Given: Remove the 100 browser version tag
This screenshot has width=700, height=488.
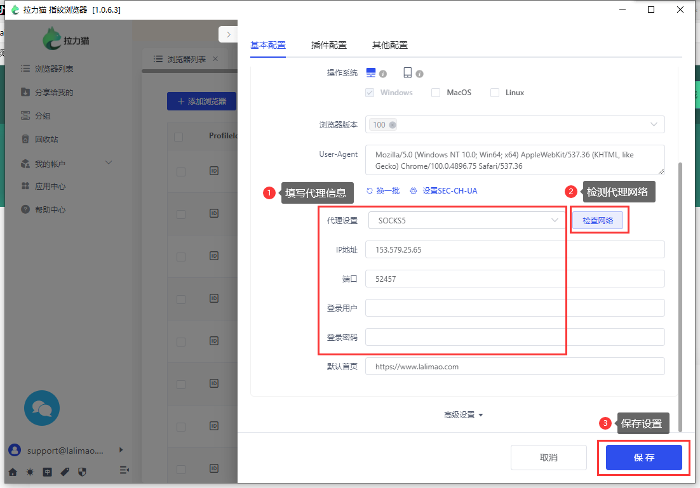Looking at the screenshot, I should coord(393,125).
